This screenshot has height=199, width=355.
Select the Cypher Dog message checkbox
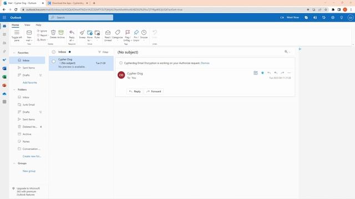click(54, 61)
